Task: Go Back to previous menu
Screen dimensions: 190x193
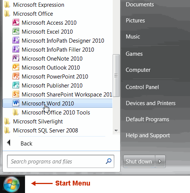Action: tap(20, 144)
